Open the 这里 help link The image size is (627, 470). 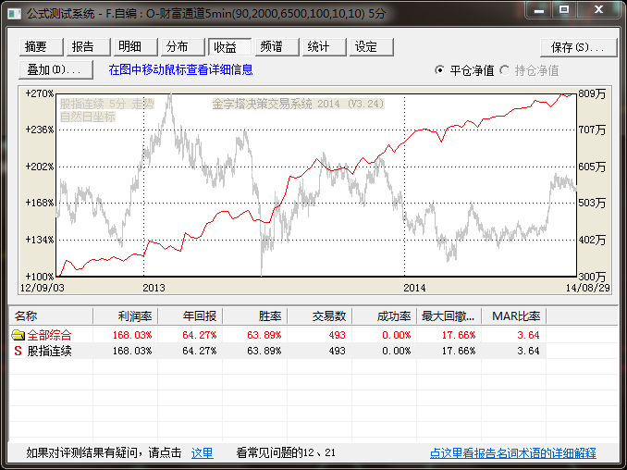coord(202,453)
